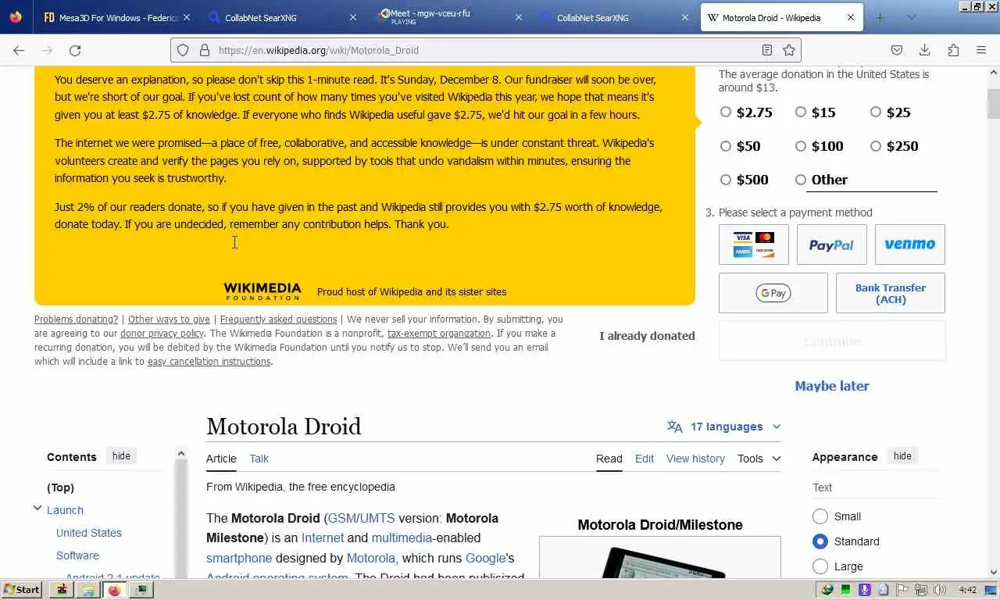Open the Firefox downloads panel
Image resolution: width=1000 pixels, height=600 pixels.
click(924, 50)
